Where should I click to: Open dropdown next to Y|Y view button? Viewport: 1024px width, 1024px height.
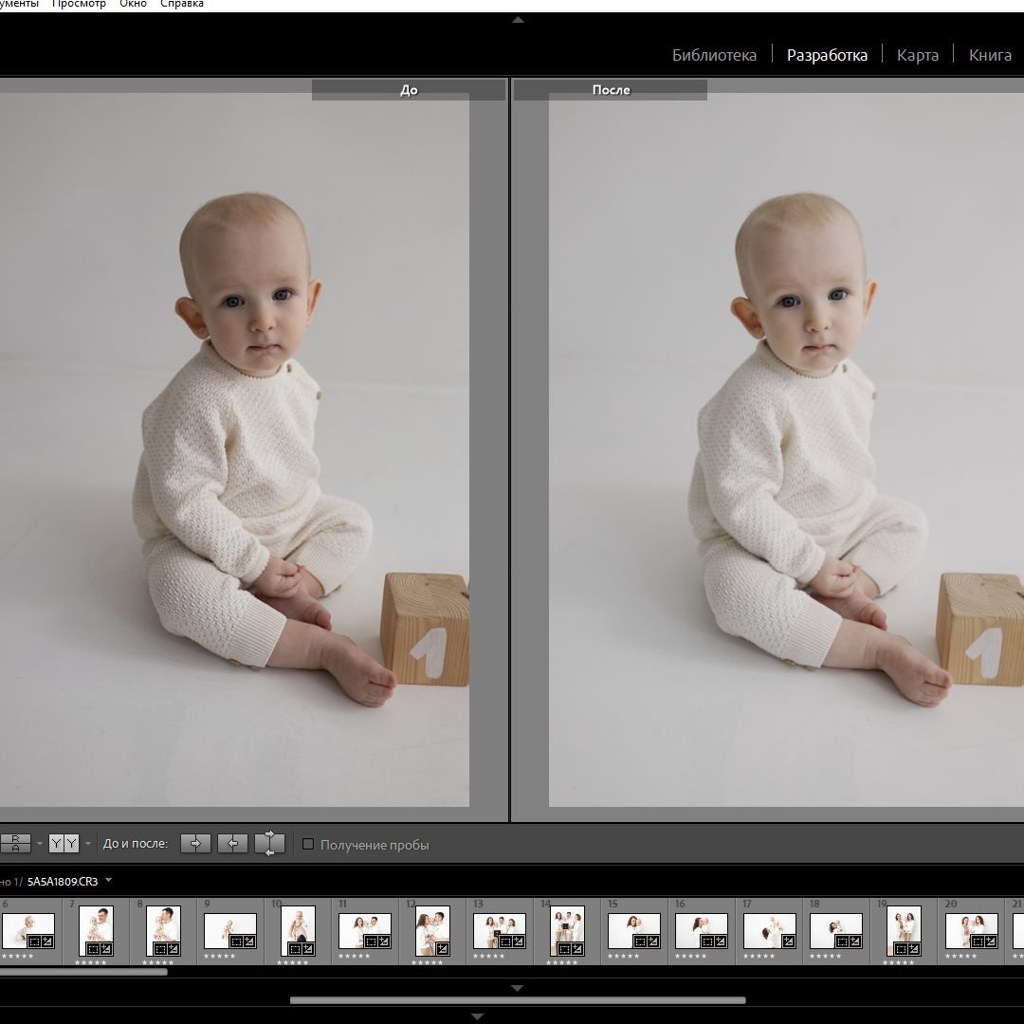click(88, 843)
